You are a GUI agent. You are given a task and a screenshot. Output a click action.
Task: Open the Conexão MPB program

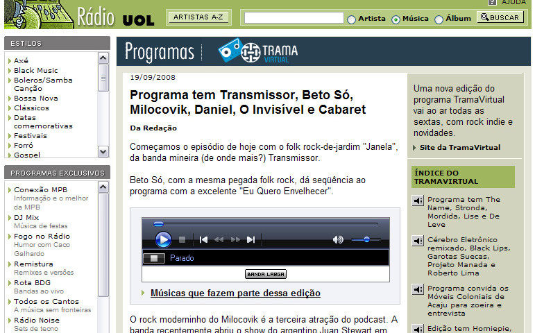click(x=41, y=189)
